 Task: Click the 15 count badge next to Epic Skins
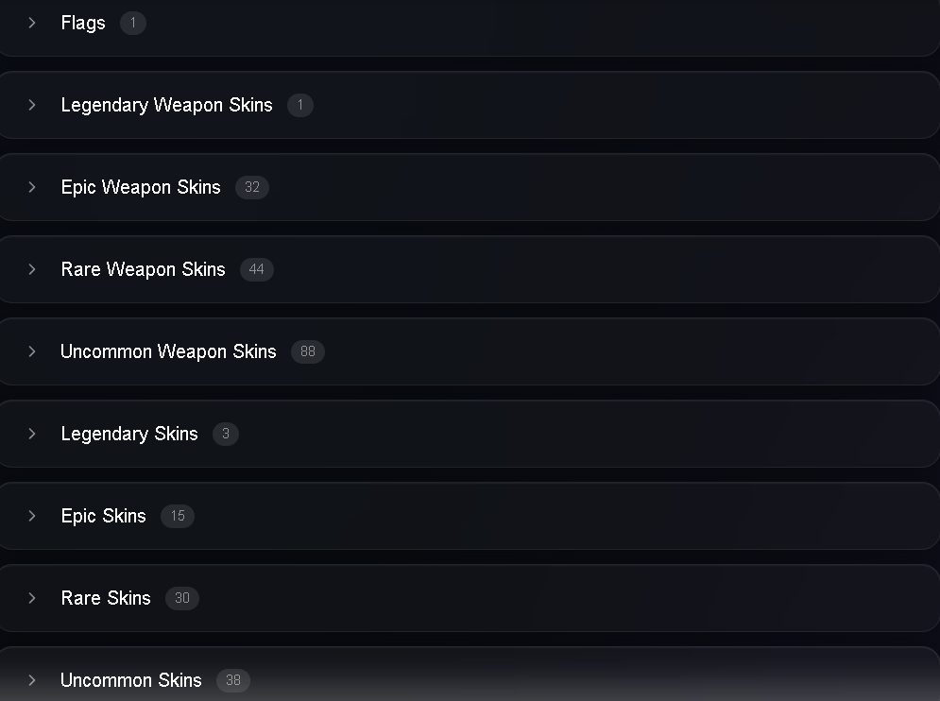(x=178, y=516)
